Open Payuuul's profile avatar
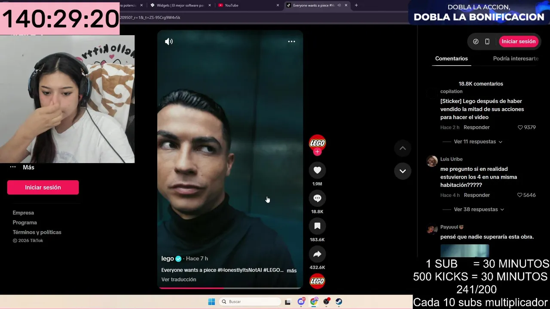This screenshot has height=309, width=550. point(432,229)
